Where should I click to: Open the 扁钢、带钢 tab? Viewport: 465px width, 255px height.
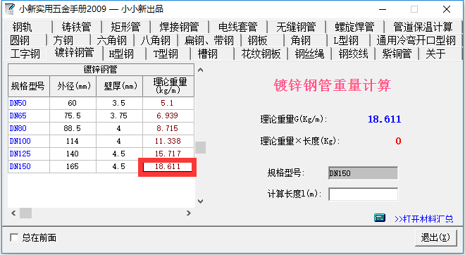pos(209,40)
